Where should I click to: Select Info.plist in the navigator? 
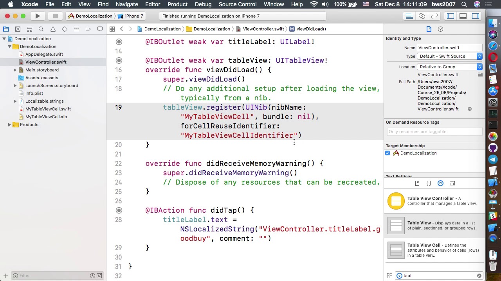click(34, 93)
